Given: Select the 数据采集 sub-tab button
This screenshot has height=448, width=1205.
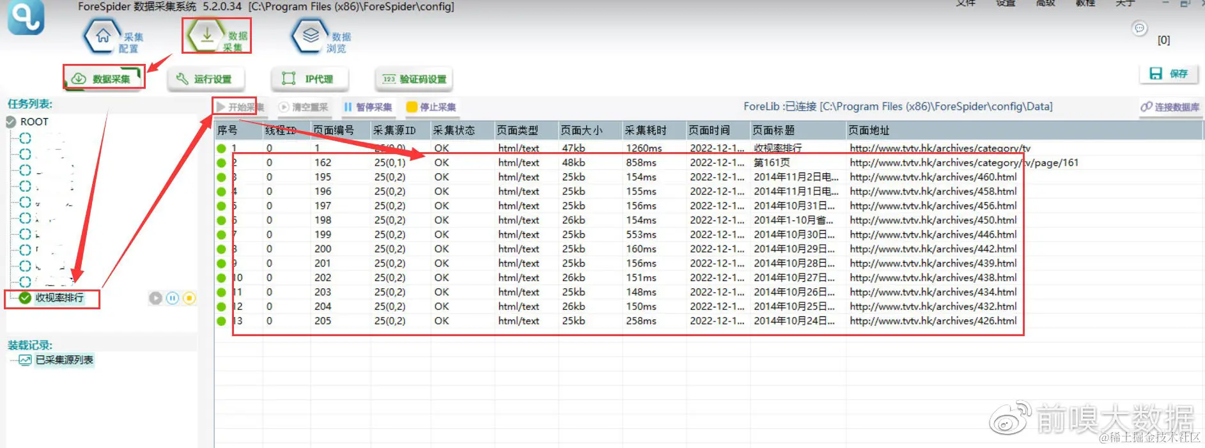Looking at the screenshot, I should tap(104, 79).
